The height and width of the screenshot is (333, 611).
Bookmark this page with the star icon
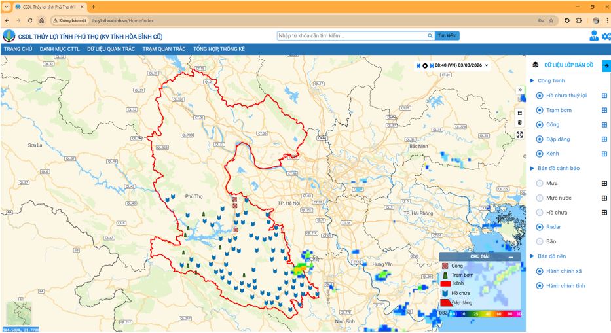click(551, 20)
